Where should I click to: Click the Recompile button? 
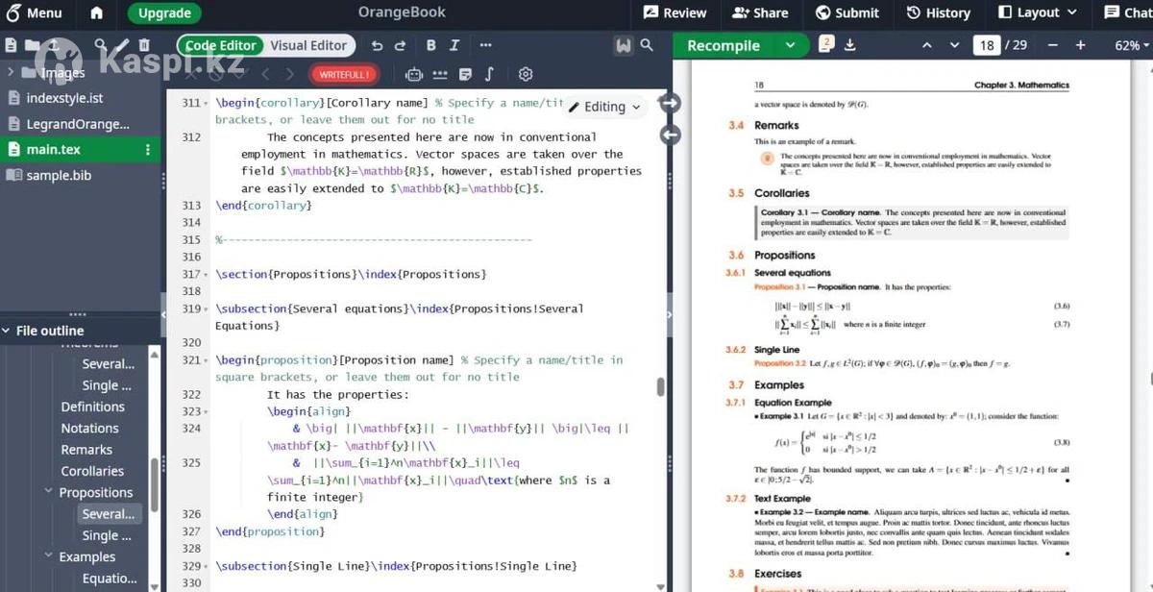pos(724,45)
